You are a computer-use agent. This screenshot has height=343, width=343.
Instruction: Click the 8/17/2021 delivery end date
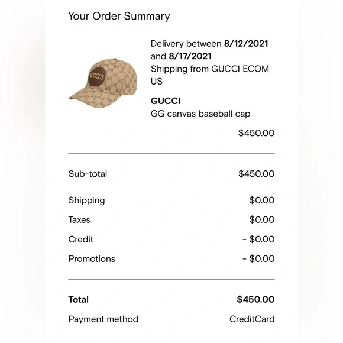tap(190, 56)
